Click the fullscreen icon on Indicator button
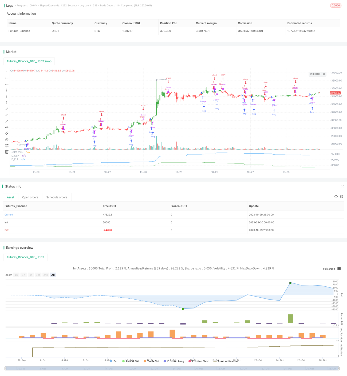The width and height of the screenshot is (347, 376). click(x=324, y=74)
